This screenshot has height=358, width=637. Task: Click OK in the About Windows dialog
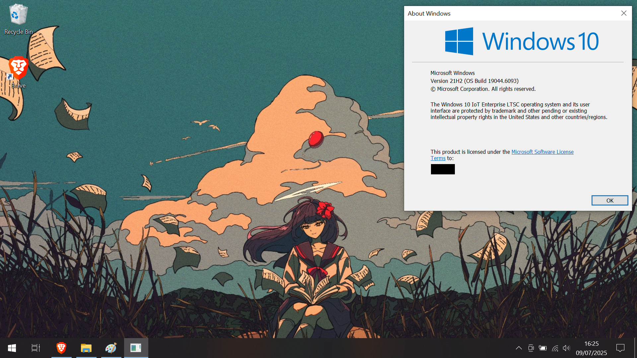coord(610,200)
